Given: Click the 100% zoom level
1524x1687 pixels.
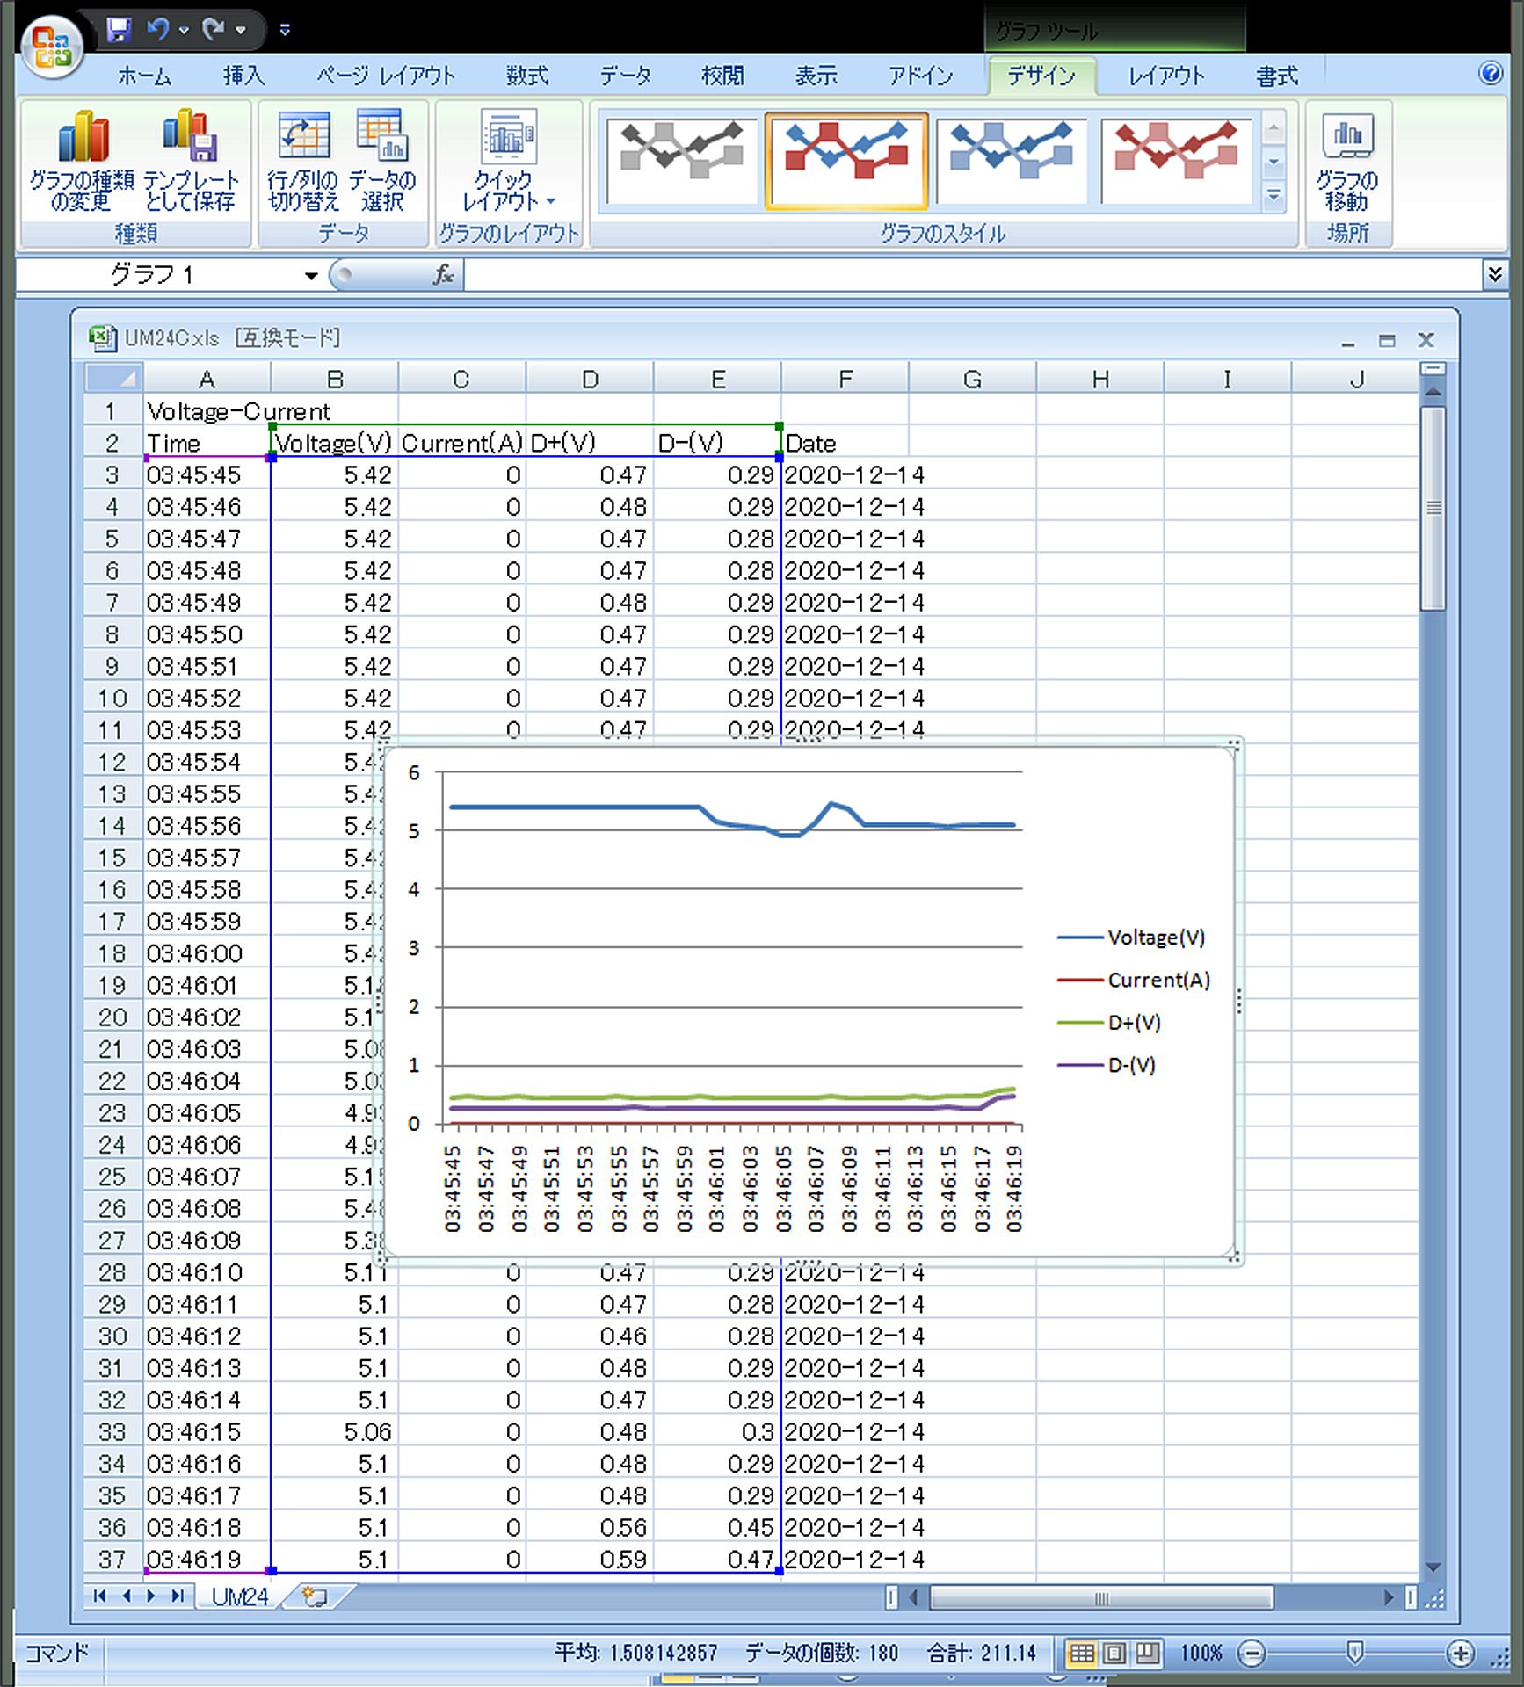Looking at the screenshot, I should tap(1201, 1654).
